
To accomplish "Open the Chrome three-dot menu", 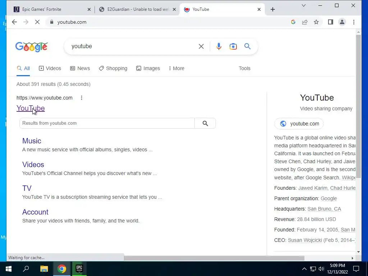I will [x=354, y=22].
